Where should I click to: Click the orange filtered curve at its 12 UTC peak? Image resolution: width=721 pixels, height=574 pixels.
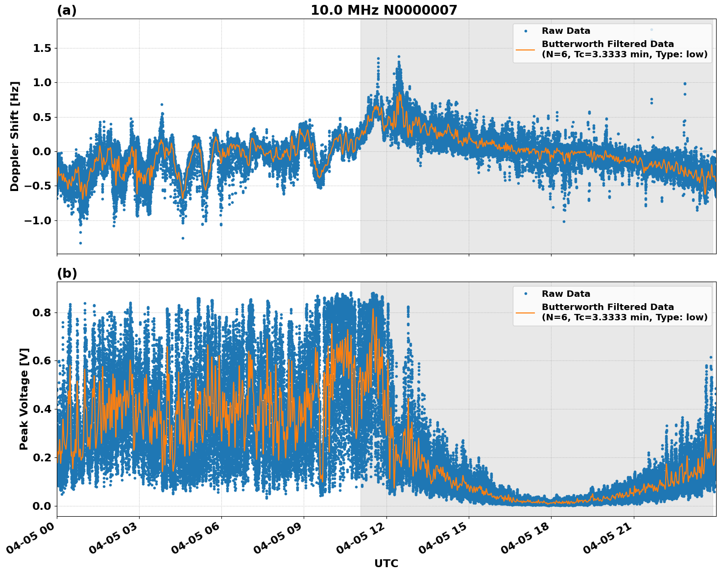pyautogui.click(x=399, y=92)
